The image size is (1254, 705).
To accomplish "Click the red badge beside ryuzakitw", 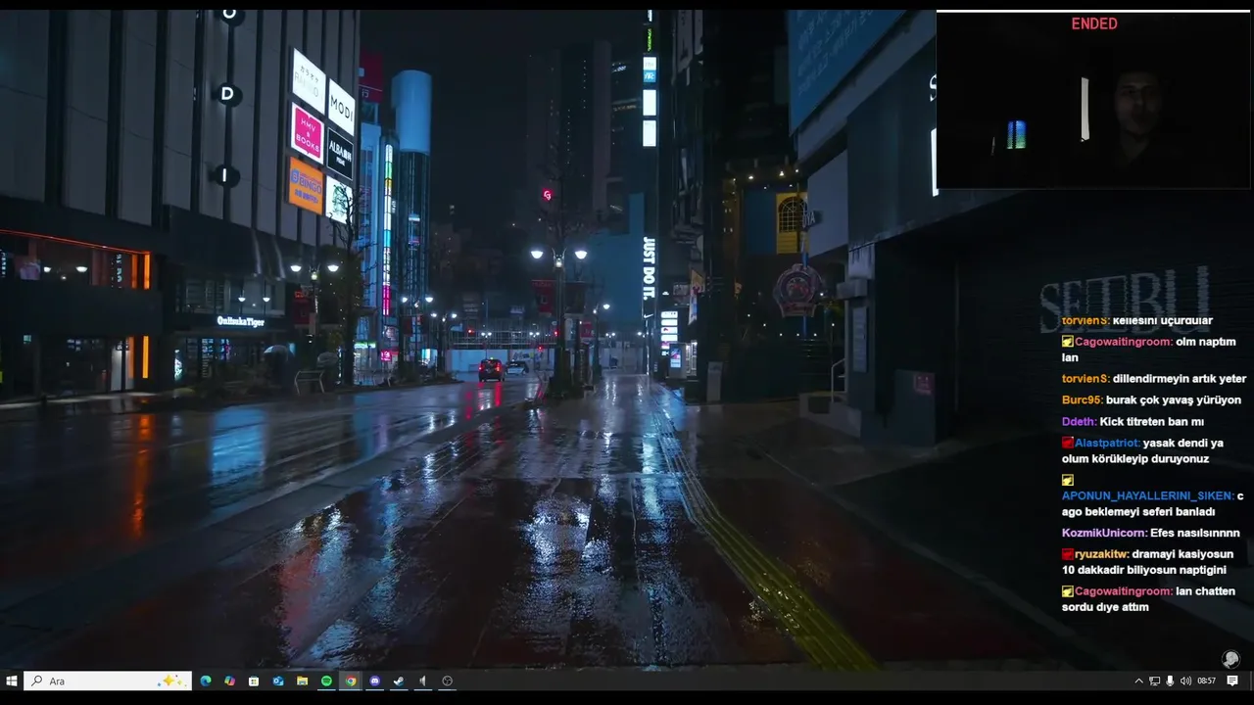I will (x=1068, y=554).
